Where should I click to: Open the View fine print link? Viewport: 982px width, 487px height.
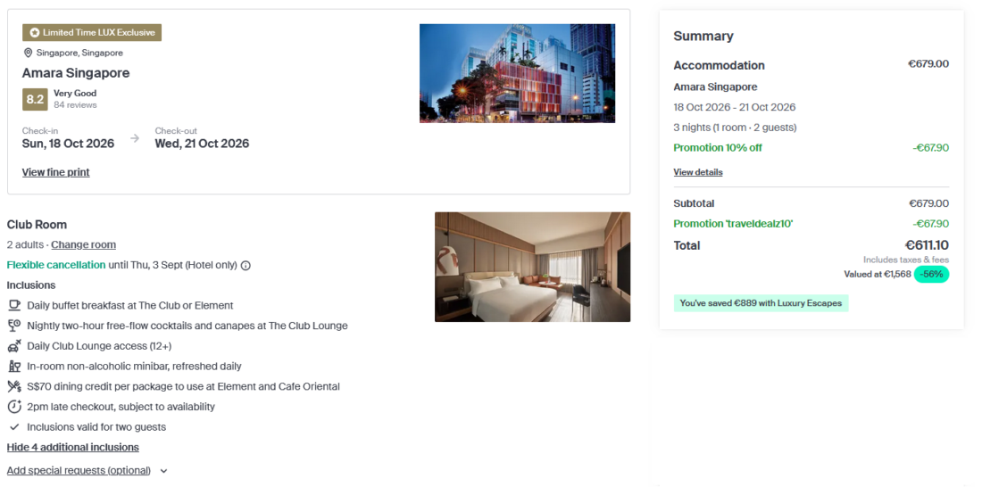click(56, 172)
